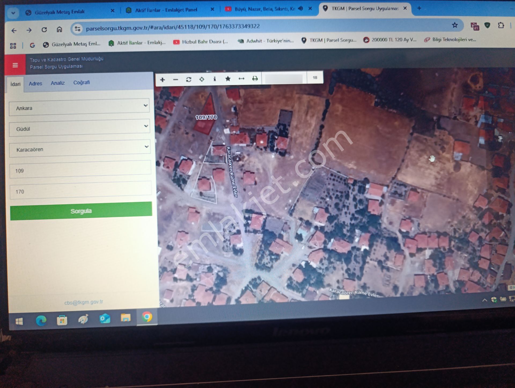The height and width of the screenshot is (388, 515).
Task: Open Microsoft Edge from the taskbar
Action: point(41,320)
